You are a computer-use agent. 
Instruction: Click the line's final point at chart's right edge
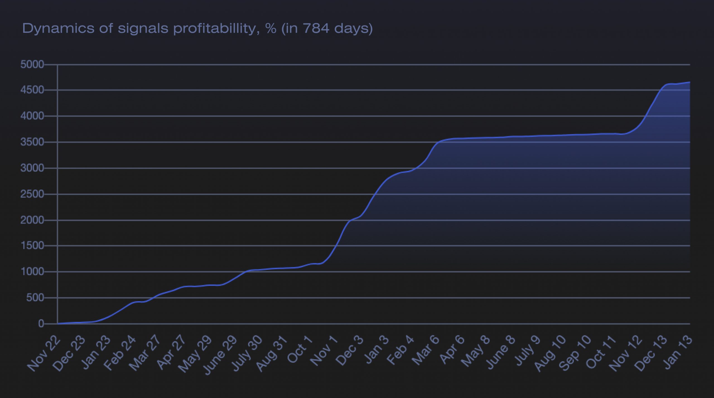690,82
